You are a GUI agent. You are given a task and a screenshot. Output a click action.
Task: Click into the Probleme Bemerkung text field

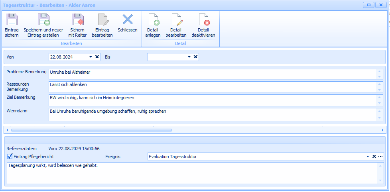[211, 74]
